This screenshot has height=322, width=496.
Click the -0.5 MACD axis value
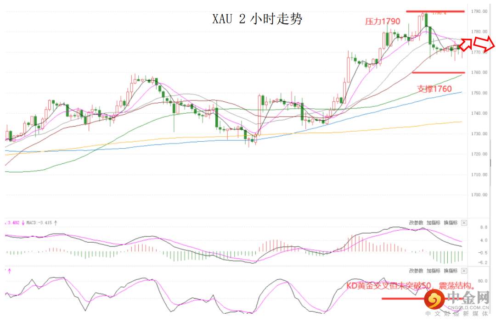pyautogui.click(x=483, y=253)
